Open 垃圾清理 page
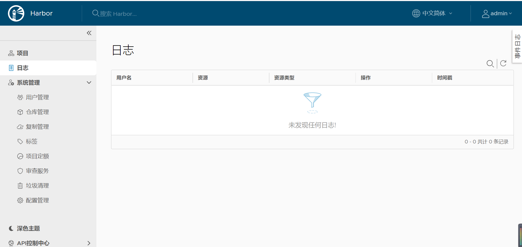The image size is (522, 247). point(37,186)
